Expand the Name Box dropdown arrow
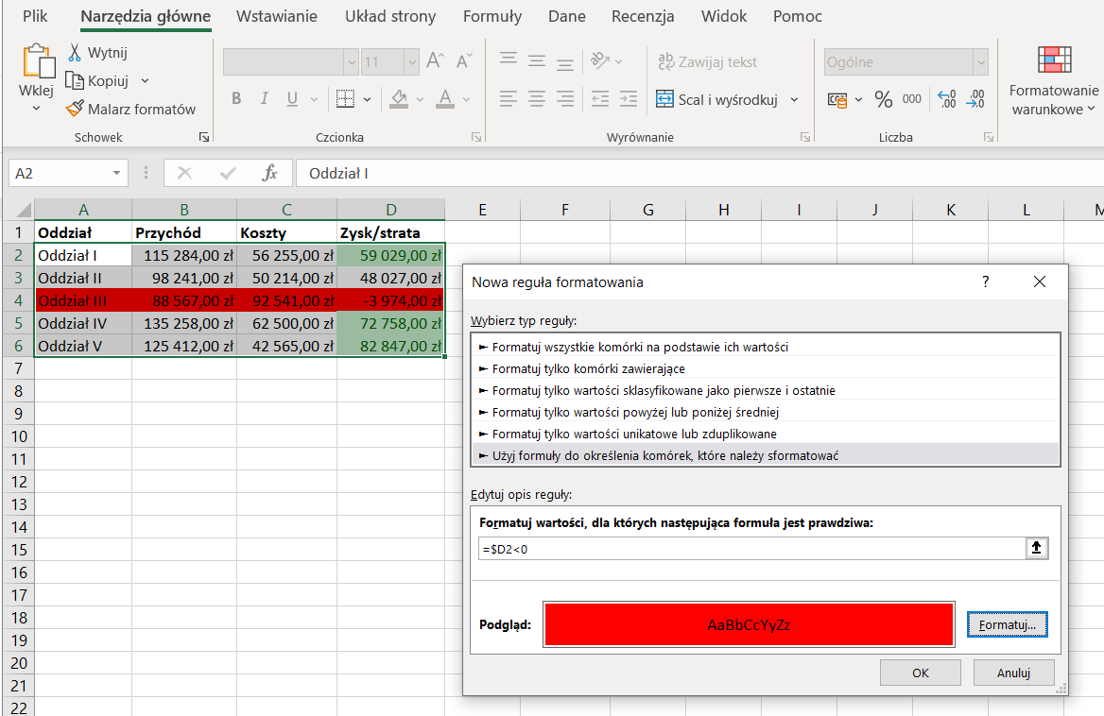The image size is (1104, 716). [117, 174]
